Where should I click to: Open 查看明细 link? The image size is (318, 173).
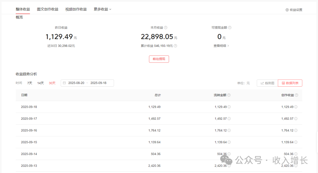[221, 46]
